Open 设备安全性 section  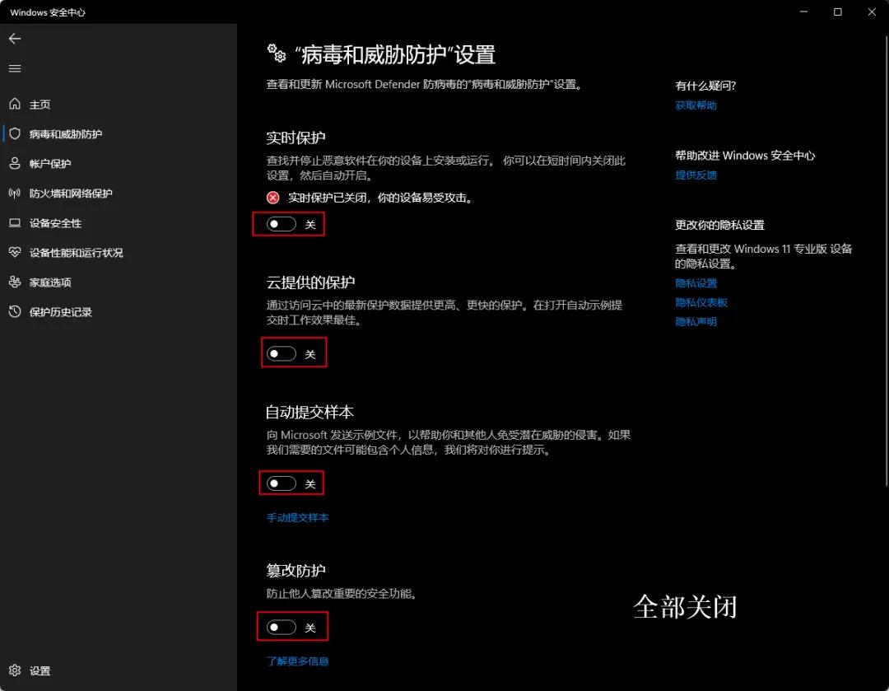coord(118,223)
